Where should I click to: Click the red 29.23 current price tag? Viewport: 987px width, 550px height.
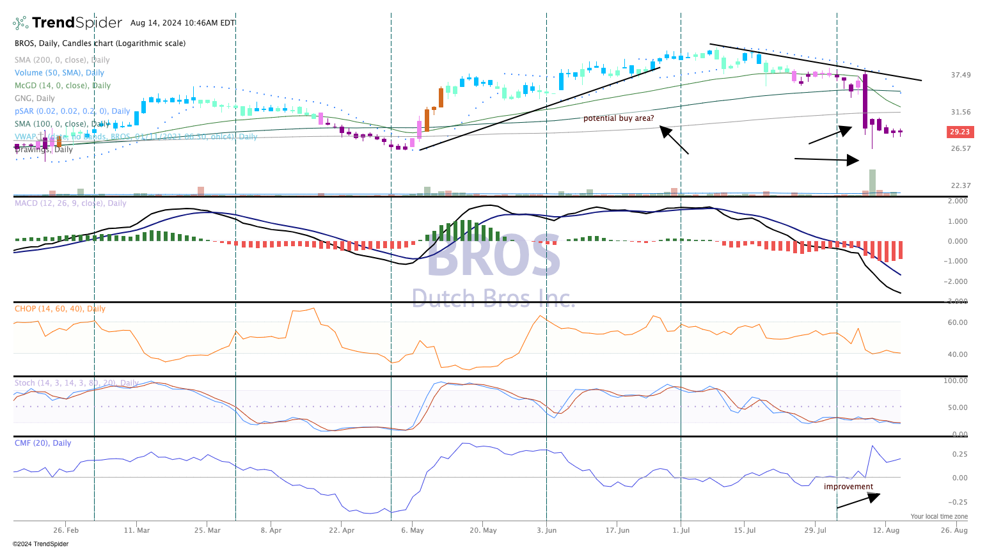[959, 132]
